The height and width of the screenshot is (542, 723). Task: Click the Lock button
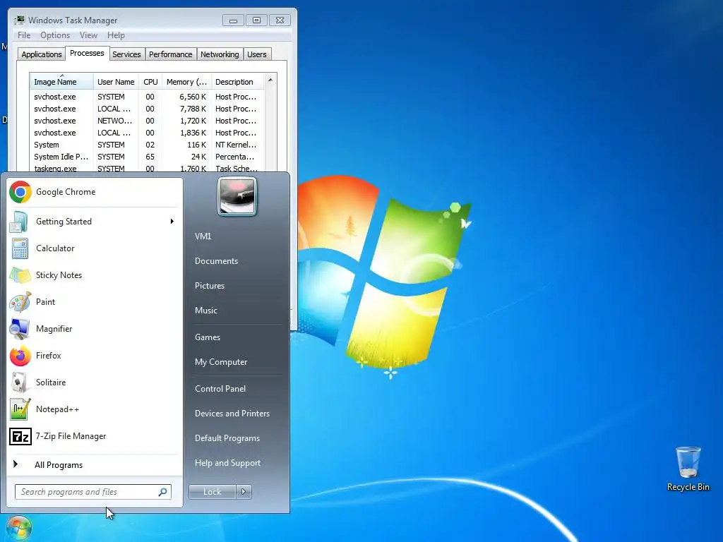click(212, 492)
